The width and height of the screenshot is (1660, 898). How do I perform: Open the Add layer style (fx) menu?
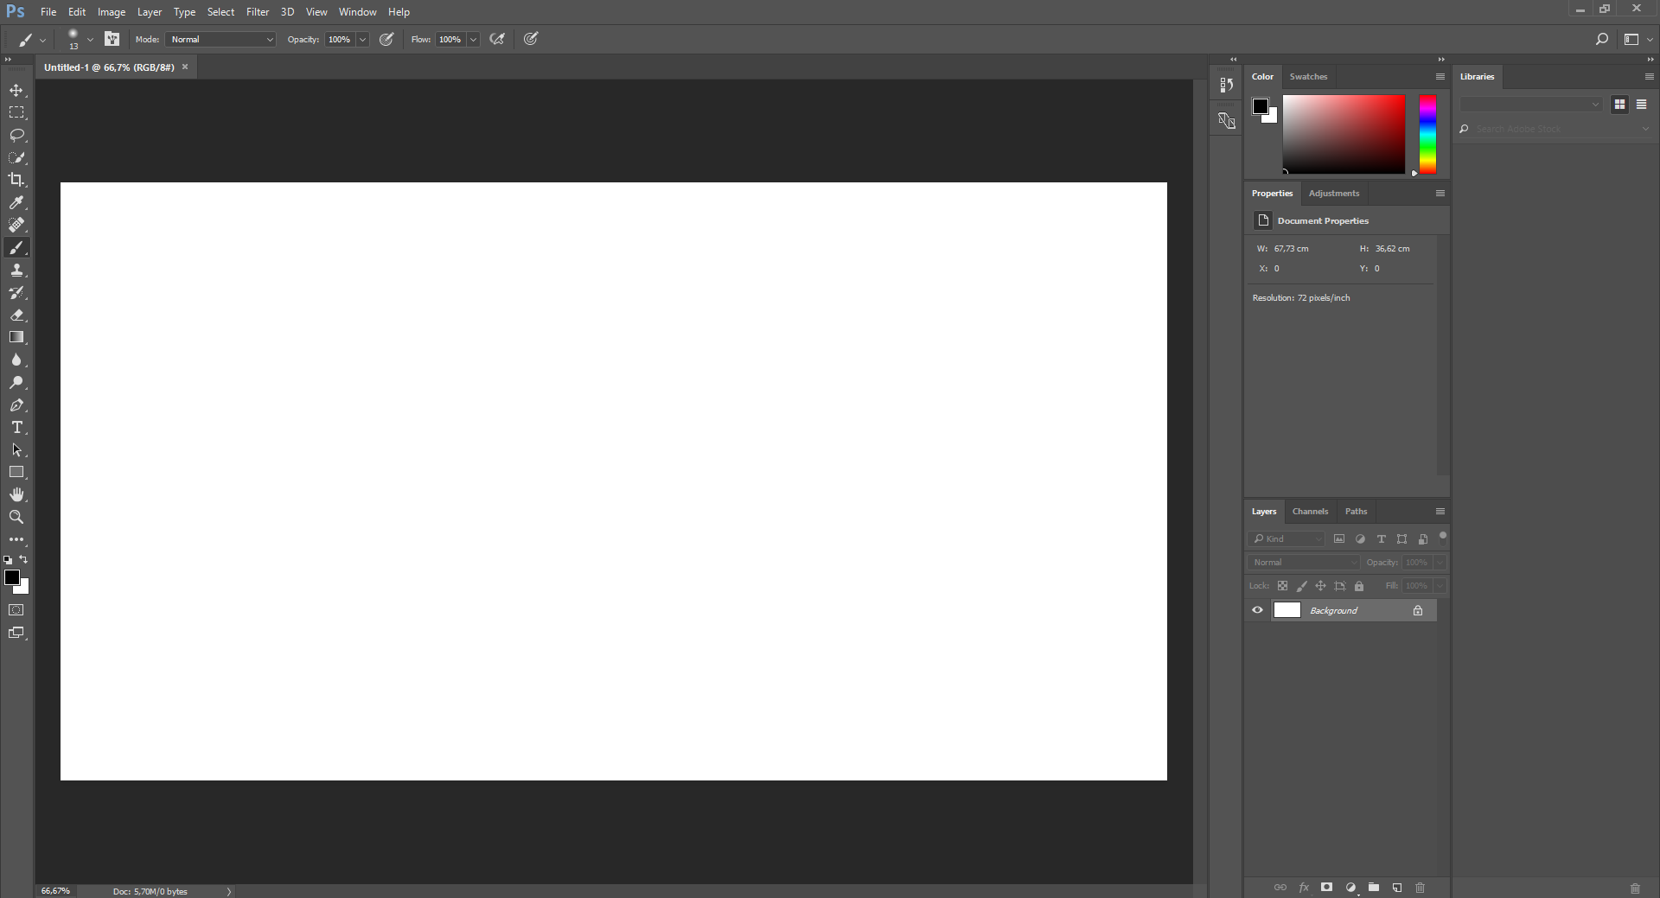click(1304, 888)
